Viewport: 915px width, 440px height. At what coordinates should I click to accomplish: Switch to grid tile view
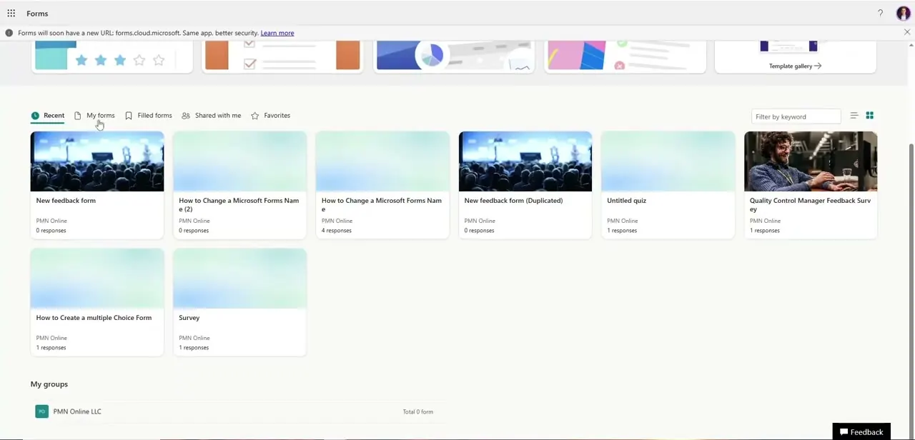click(870, 116)
